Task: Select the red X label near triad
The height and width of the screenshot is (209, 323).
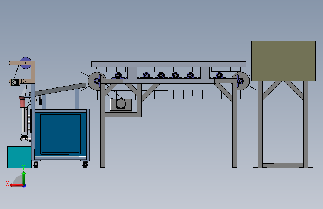Action: click(x=7, y=183)
